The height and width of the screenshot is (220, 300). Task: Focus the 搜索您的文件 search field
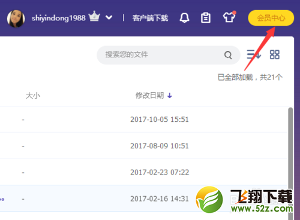coord(169,55)
